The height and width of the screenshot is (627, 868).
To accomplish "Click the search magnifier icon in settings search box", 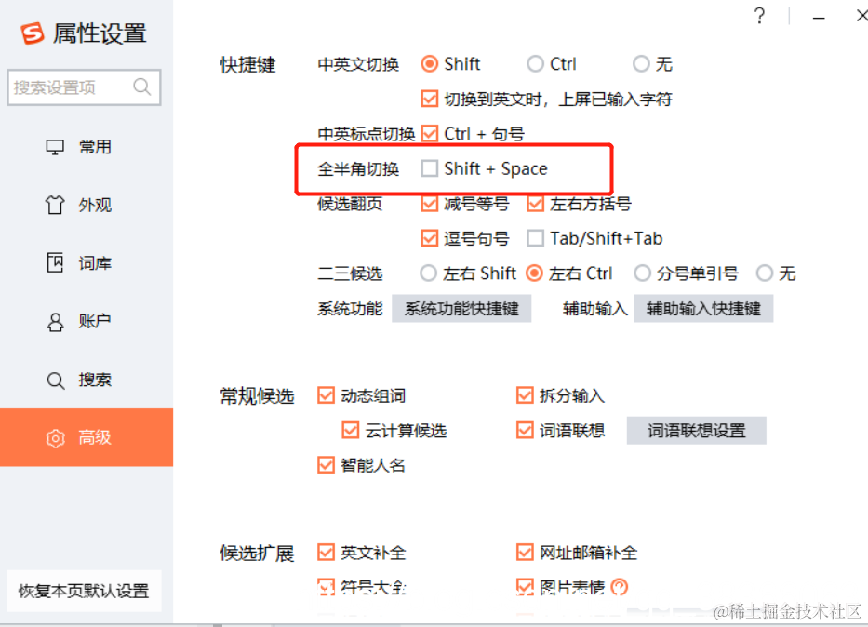I will 141,87.
